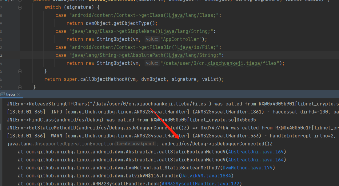Click the getClass() case string

click(144, 15)
